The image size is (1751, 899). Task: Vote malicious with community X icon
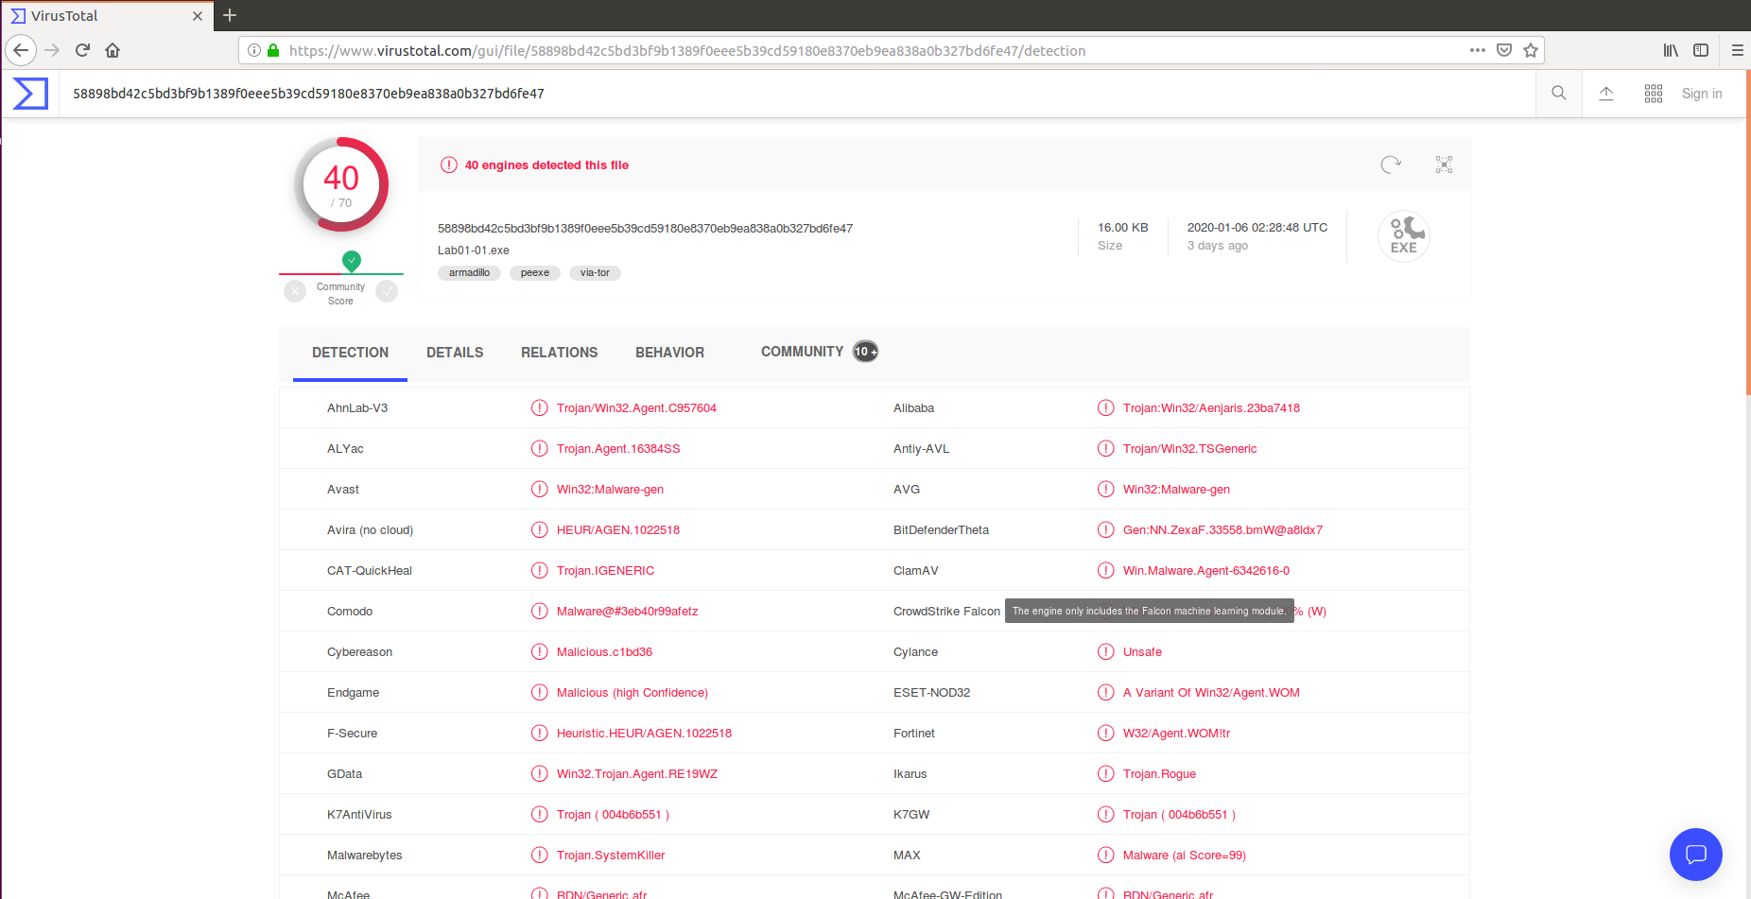point(295,291)
